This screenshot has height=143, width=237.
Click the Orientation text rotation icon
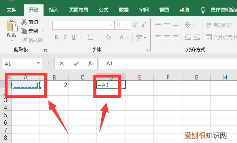(188, 25)
